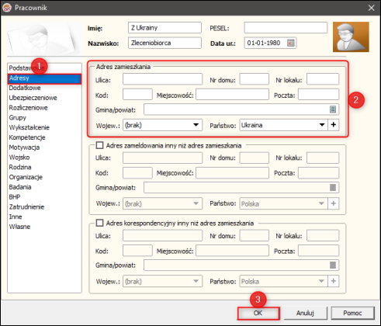This screenshot has width=381, height=326.
Task: Add new country with plus next to Ukraina
Action: [x=334, y=125]
